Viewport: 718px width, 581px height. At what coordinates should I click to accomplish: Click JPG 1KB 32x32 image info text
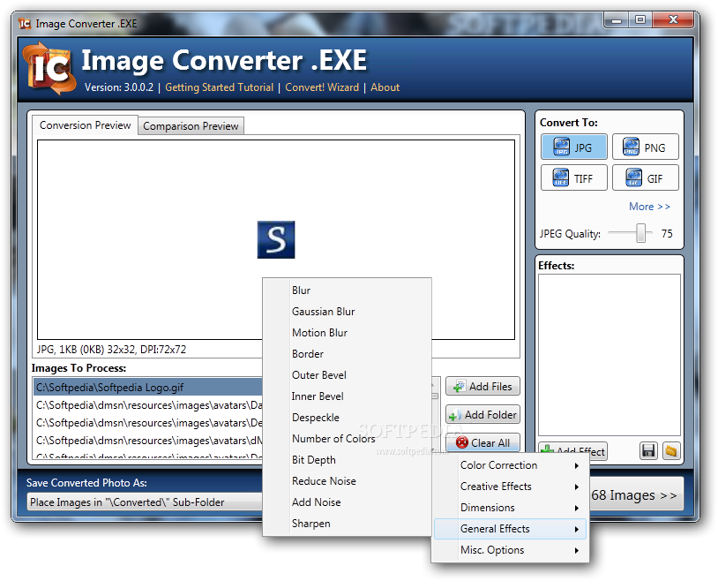(111, 350)
